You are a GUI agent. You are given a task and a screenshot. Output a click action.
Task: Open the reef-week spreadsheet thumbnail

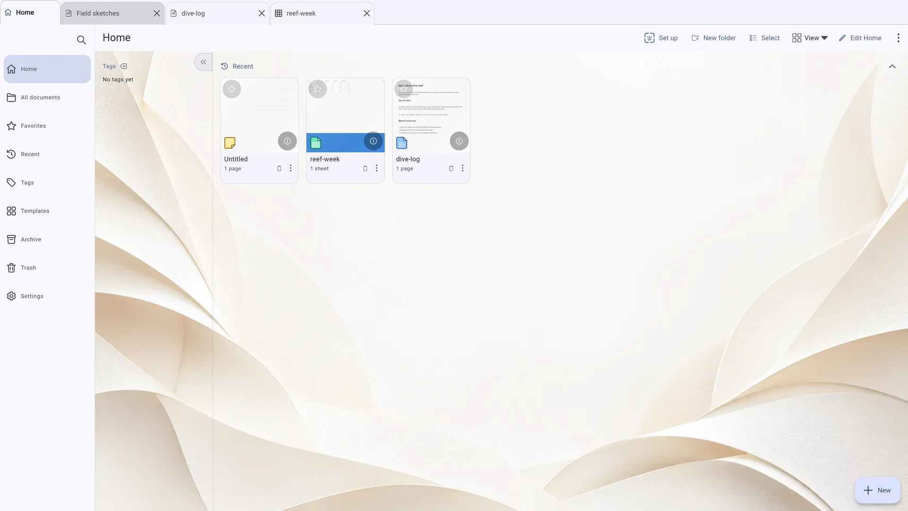345,115
